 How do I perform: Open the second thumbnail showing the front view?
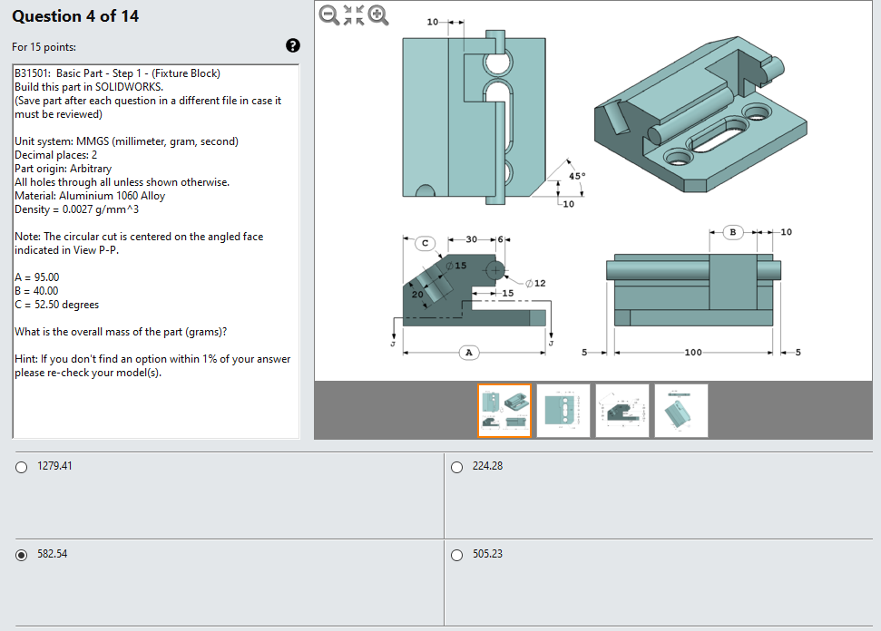coord(563,410)
